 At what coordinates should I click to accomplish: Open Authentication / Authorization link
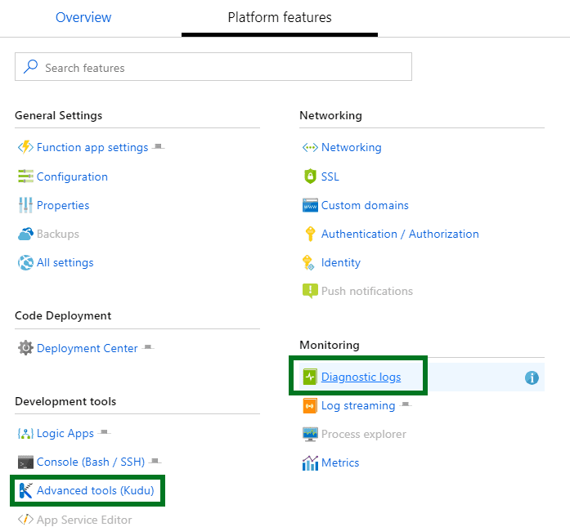tap(400, 234)
